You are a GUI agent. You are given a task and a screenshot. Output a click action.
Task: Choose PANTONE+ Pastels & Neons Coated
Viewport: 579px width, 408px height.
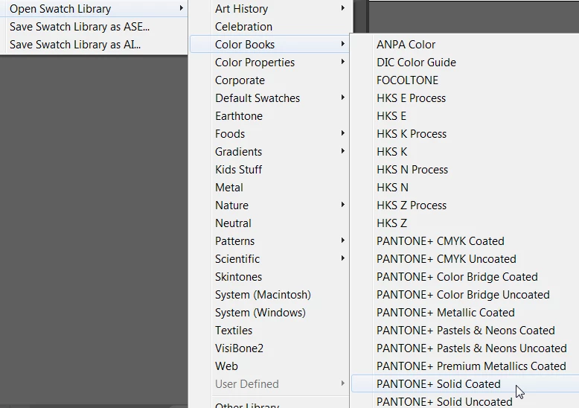[x=465, y=331]
